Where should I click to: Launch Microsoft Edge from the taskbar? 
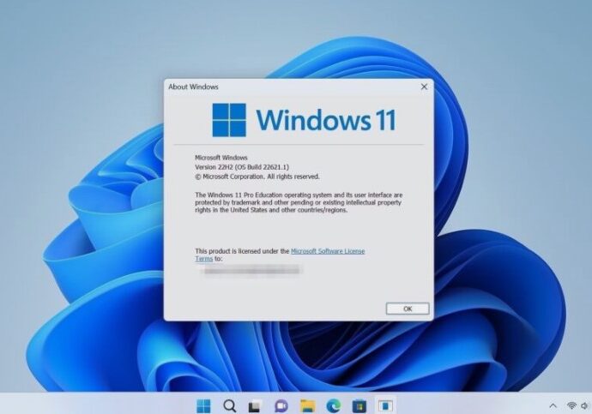(334, 405)
